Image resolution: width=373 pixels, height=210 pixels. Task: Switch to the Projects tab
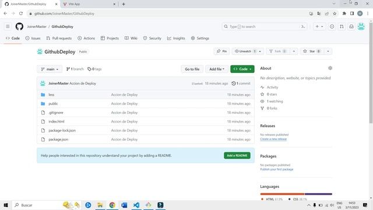coord(110,38)
